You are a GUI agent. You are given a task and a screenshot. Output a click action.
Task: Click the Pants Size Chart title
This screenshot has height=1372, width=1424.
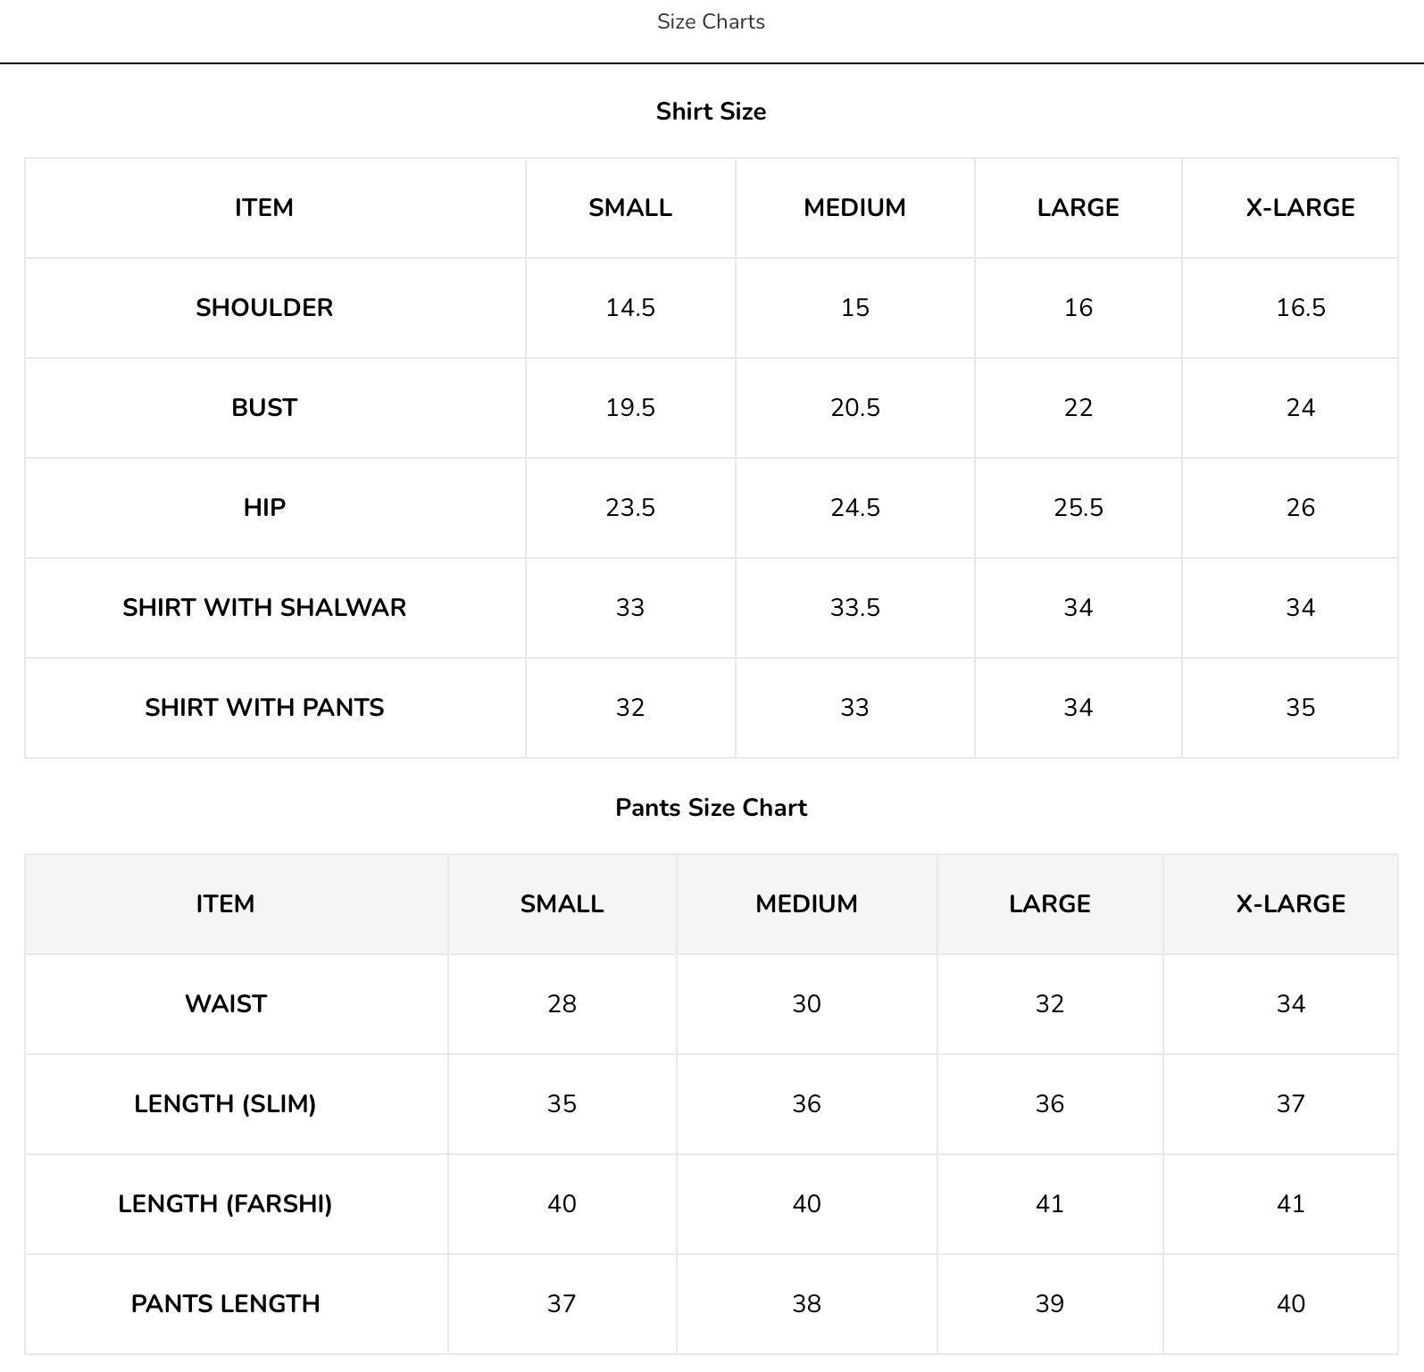[x=711, y=808]
